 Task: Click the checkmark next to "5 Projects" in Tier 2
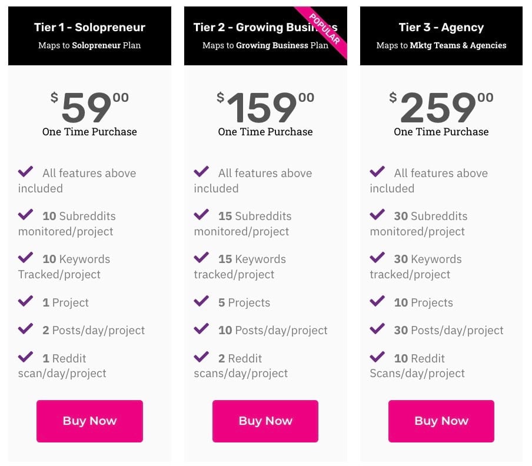pyautogui.click(x=201, y=300)
